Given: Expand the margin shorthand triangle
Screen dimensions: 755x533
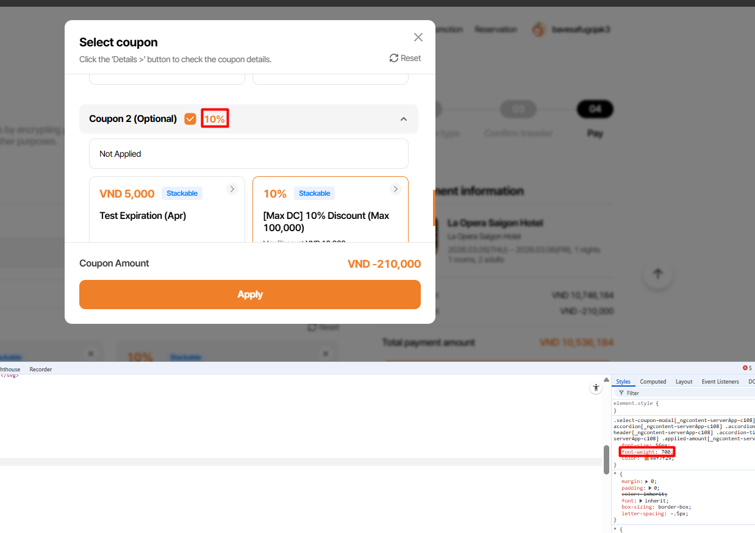Looking at the screenshot, I should click(646, 481).
